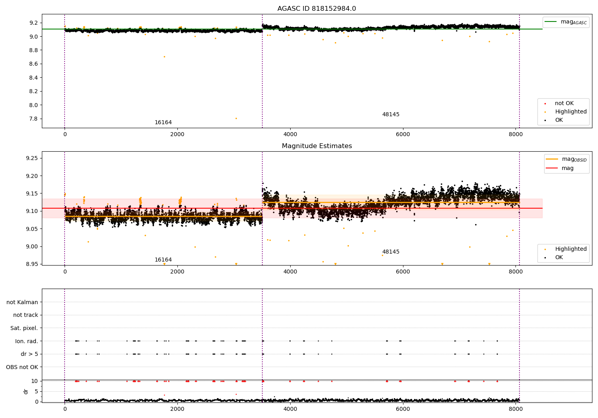Click orange bottom-edge triangle near x=4800, middle plot
This screenshot has width=598, height=418.
click(x=335, y=264)
